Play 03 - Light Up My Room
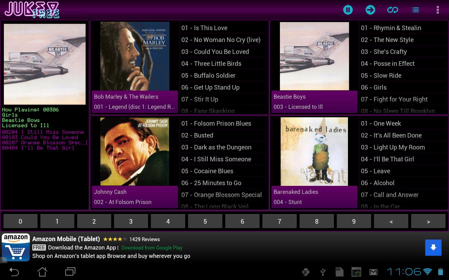The height and width of the screenshot is (280, 449). [403, 147]
